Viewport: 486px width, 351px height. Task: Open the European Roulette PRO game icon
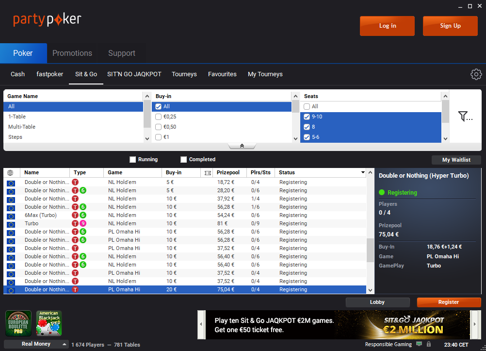(18, 323)
